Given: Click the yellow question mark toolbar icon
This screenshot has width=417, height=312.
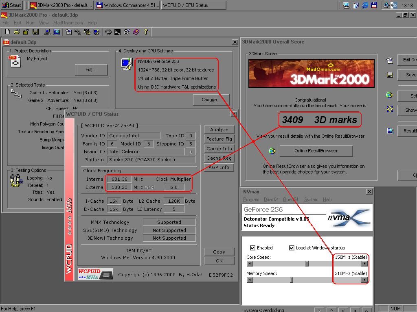Looking at the screenshot, I should click(x=145, y=32).
